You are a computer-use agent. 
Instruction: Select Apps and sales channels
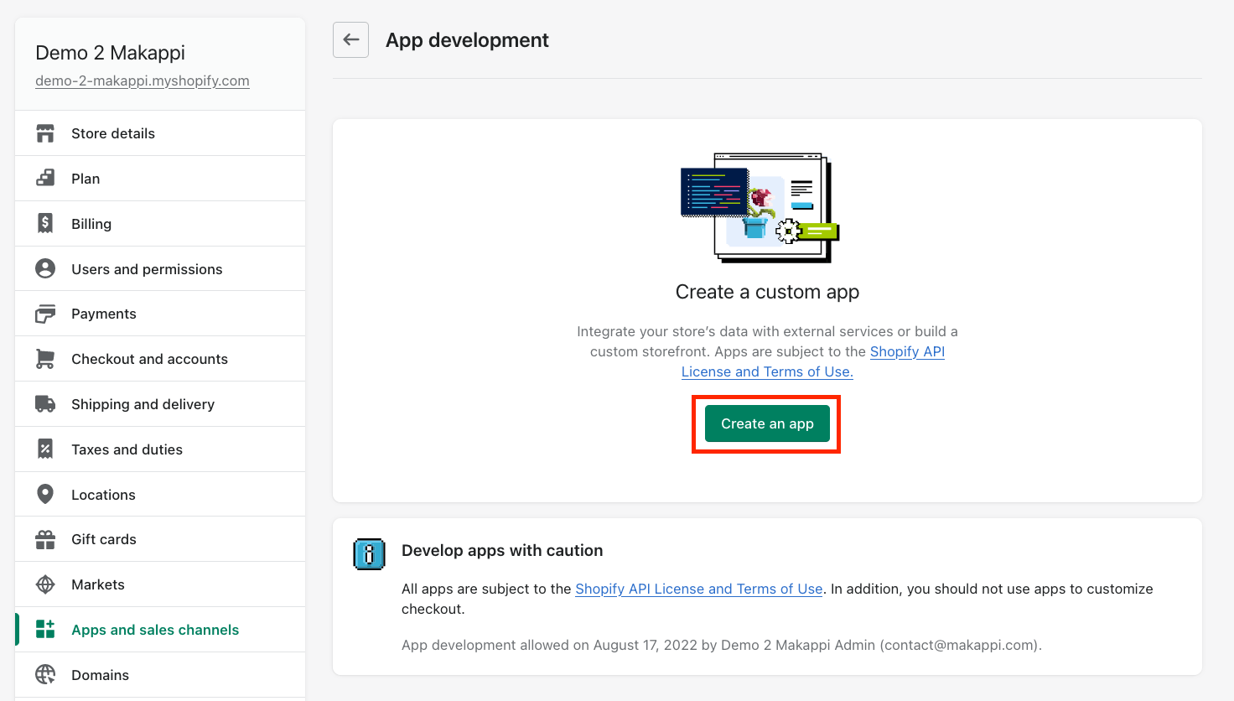point(160,630)
